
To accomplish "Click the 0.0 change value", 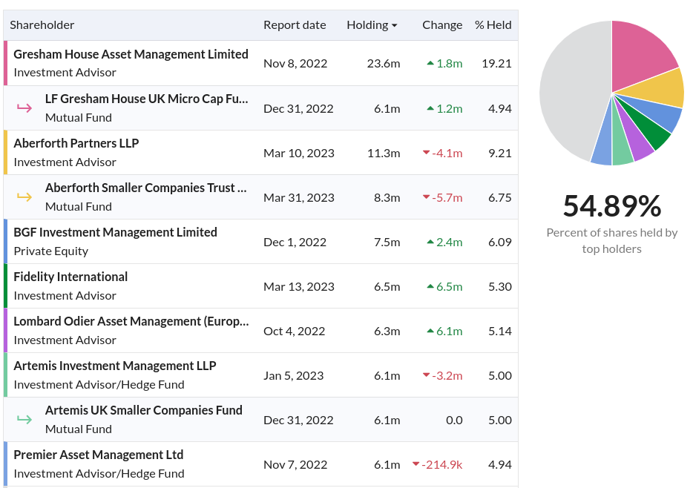I will pos(454,420).
